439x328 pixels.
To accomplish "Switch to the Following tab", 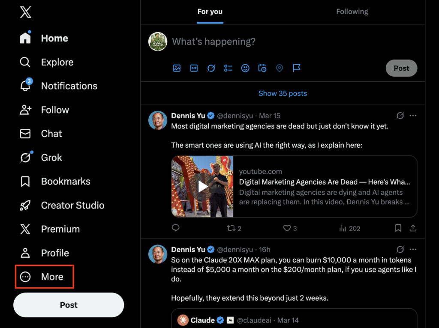I will point(352,12).
